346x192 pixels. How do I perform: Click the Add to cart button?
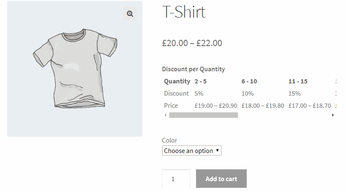click(x=221, y=179)
